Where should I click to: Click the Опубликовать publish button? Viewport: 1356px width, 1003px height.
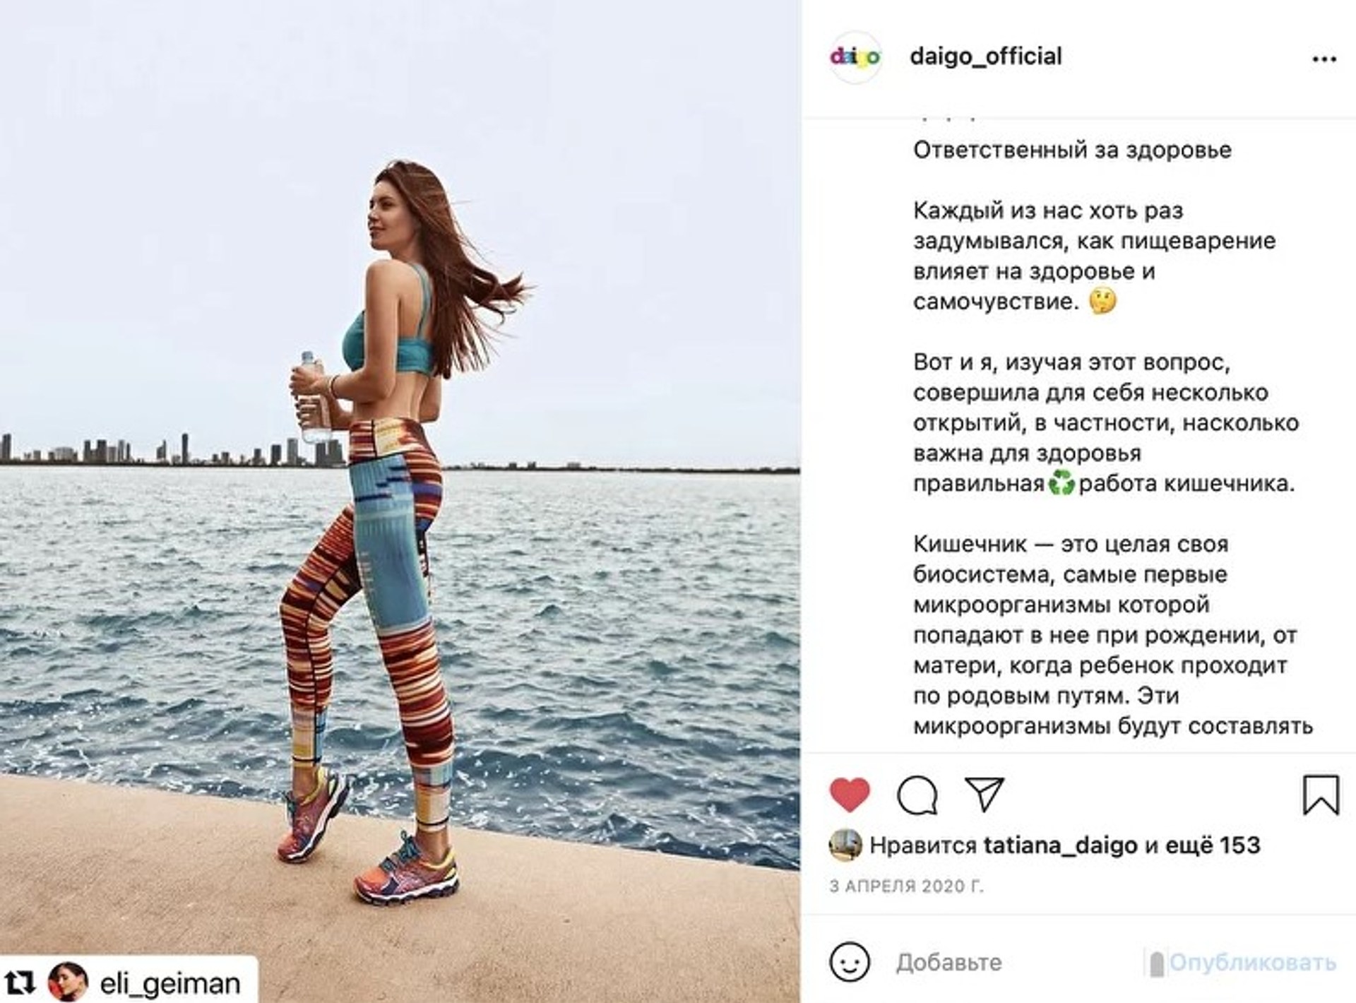point(1252,962)
